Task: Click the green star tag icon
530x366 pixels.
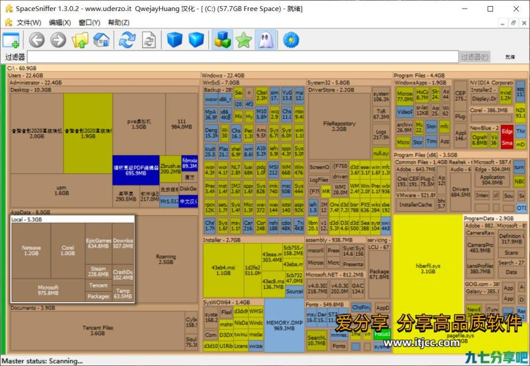Action: 244,40
